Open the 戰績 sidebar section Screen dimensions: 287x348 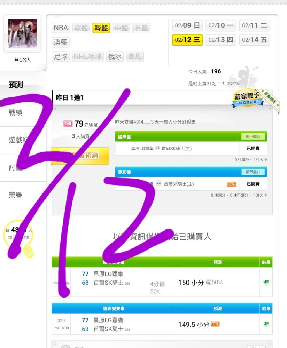click(16, 112)
